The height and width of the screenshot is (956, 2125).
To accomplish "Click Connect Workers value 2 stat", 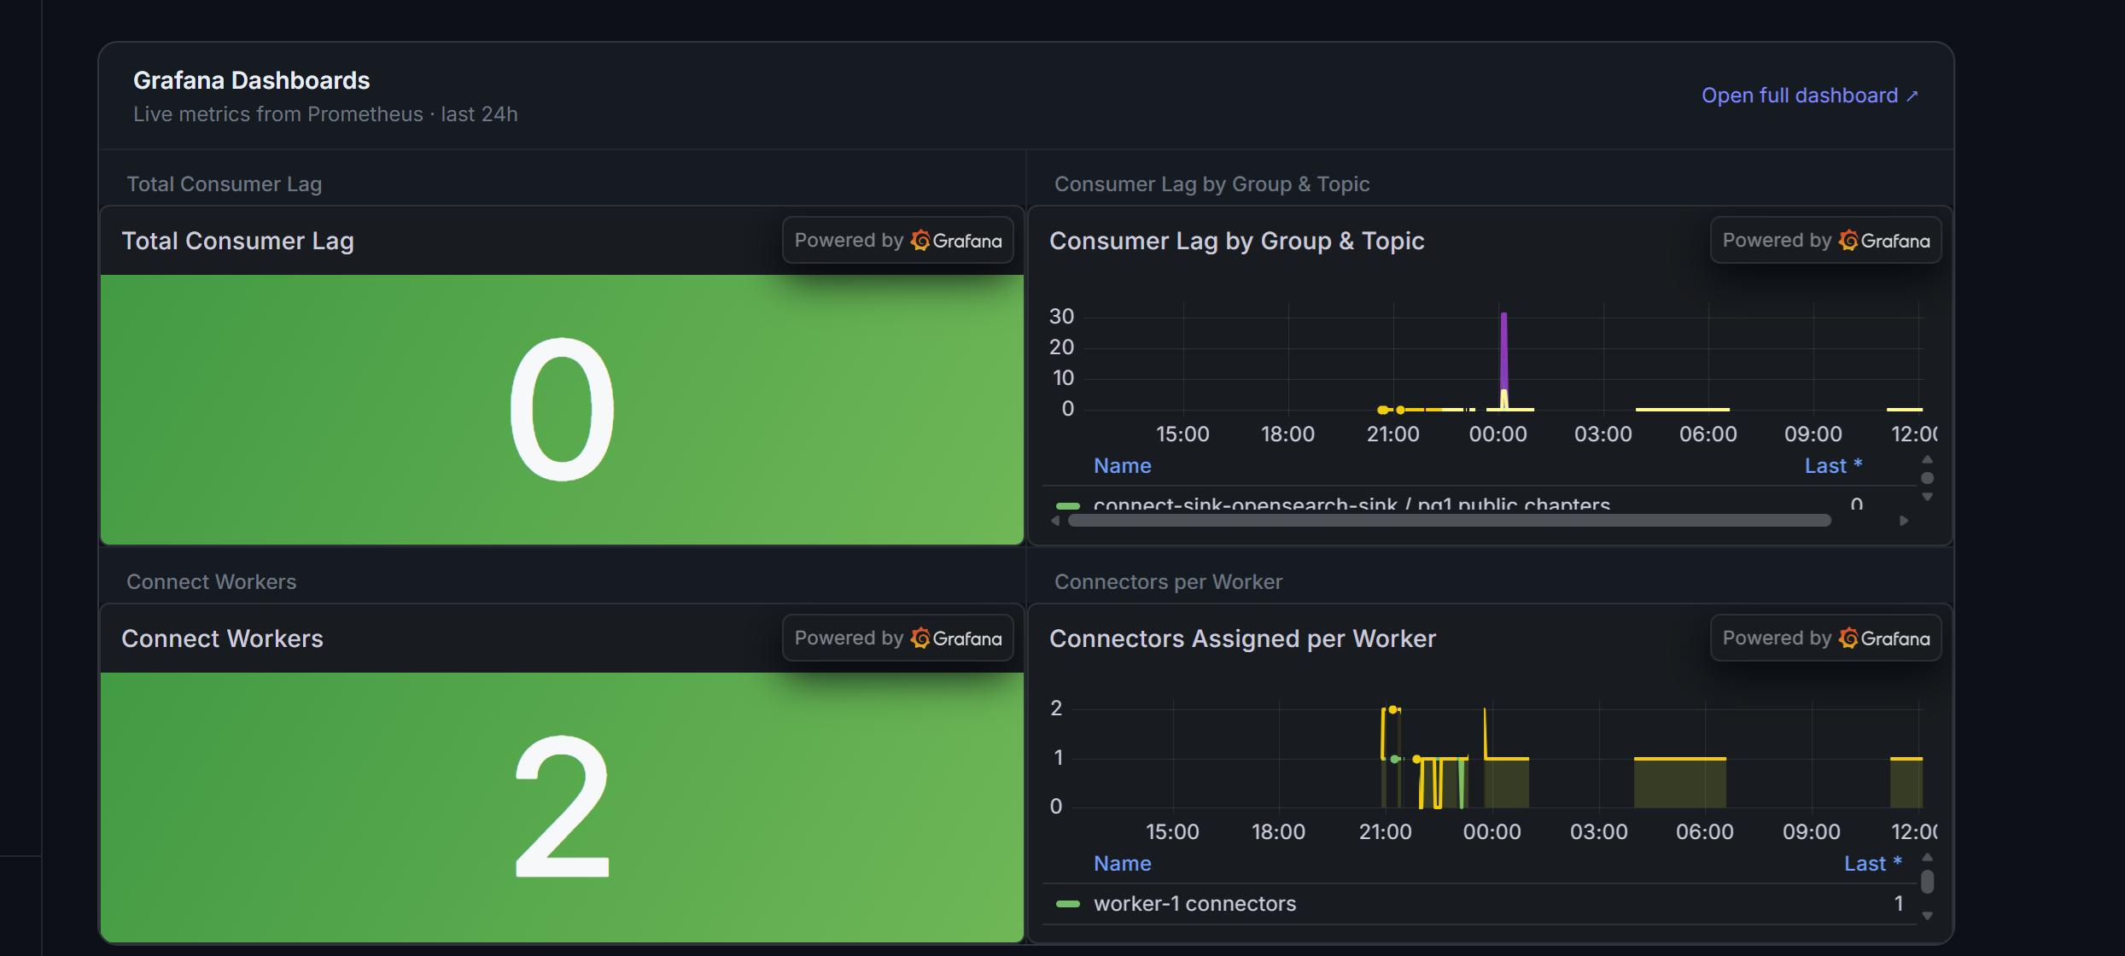I will point(562,807).
